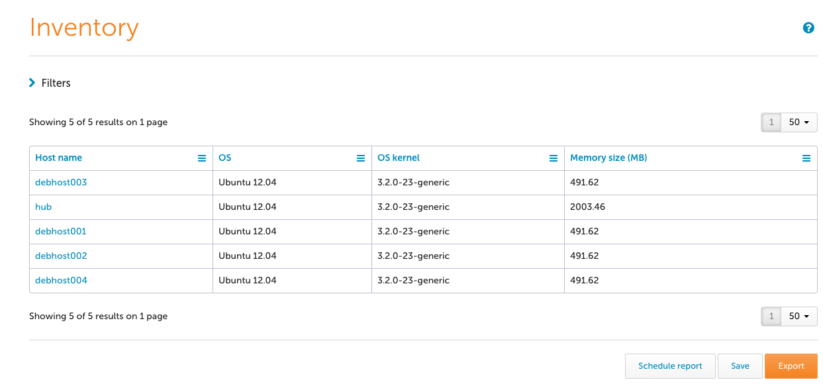Open the Host name column menu icon
Viewport: 823px width, 386px height.
[x=202, y=158]
